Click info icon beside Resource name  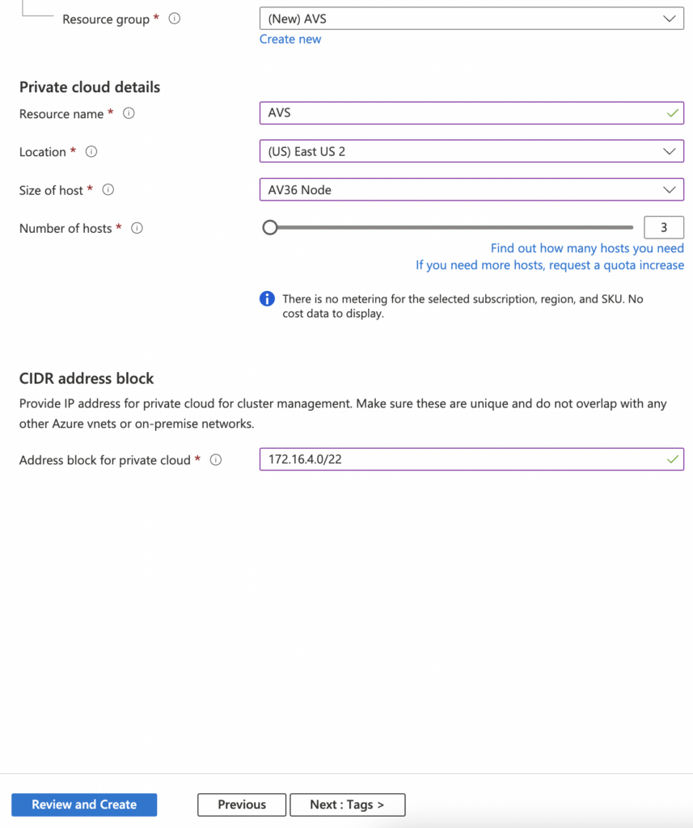[129, 114]
